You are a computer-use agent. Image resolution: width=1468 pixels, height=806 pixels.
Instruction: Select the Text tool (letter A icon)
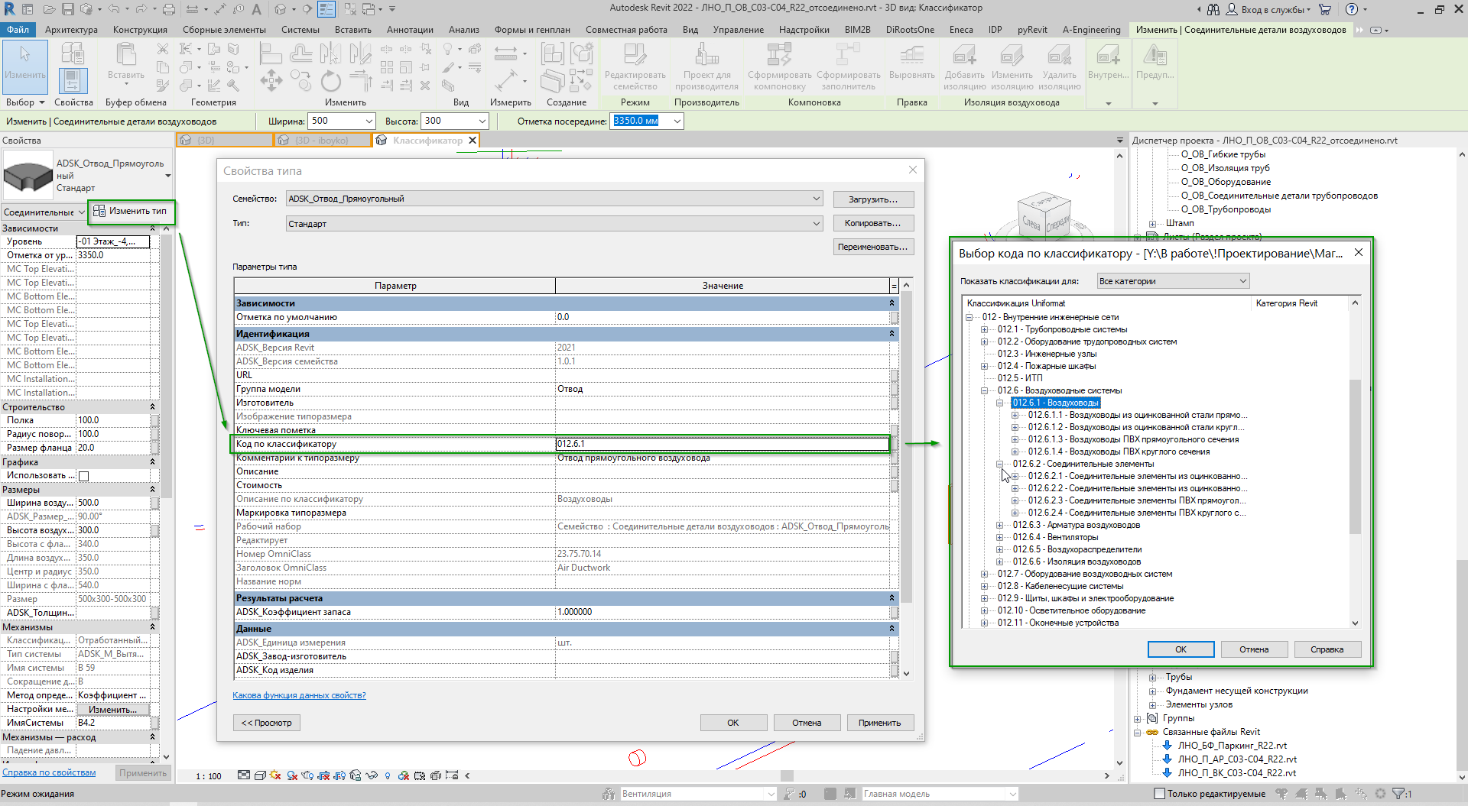pos(256,9)
